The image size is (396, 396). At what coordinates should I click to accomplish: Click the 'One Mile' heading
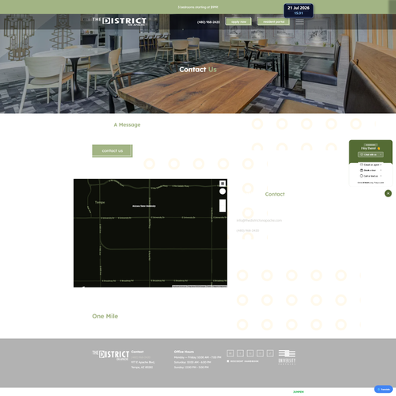(x=105, y=316)
